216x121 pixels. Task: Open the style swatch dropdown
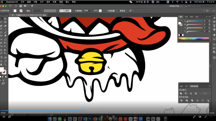click(103, 11)
